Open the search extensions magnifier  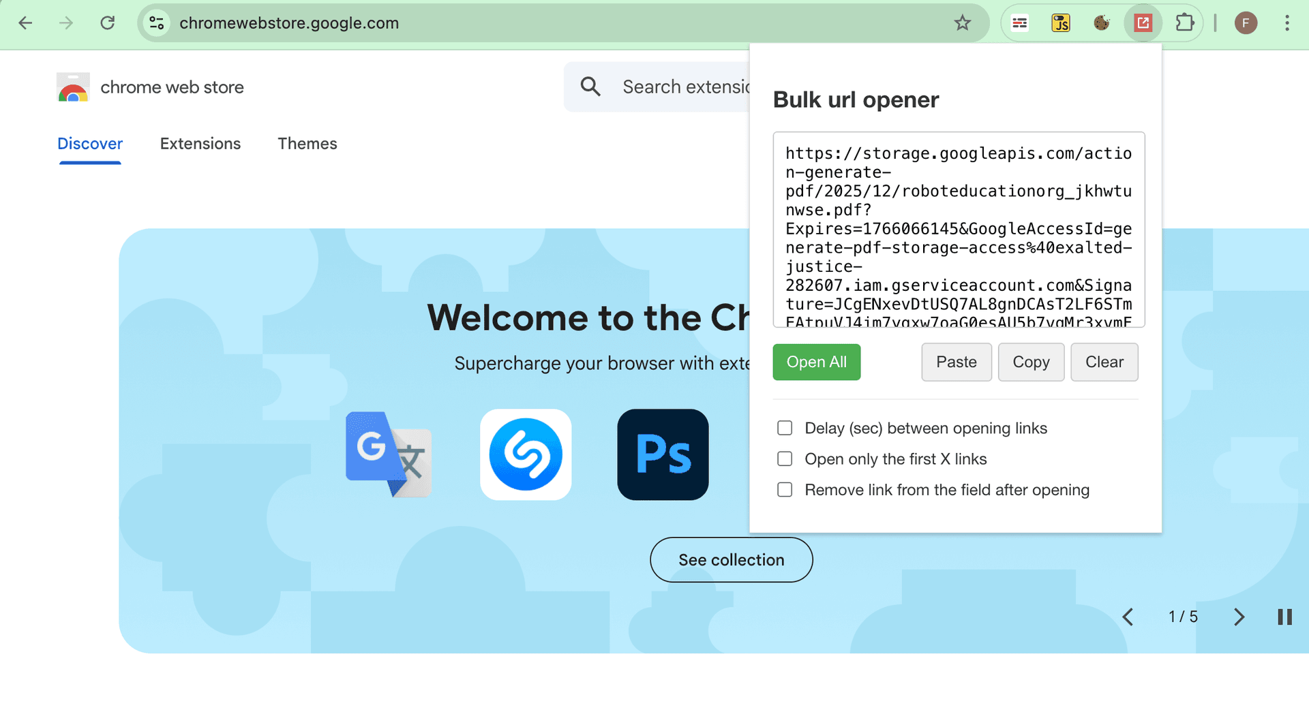point(590,87)
